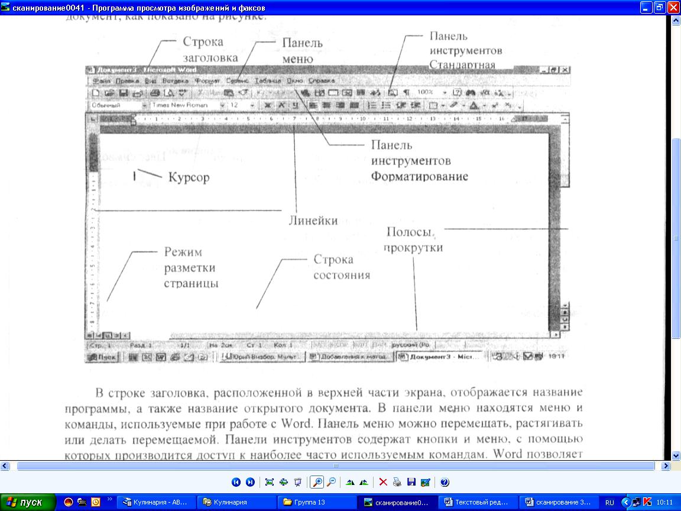681x511 pixels.
Task: Open the RU language indicator
Action: (x=610, y=503)
